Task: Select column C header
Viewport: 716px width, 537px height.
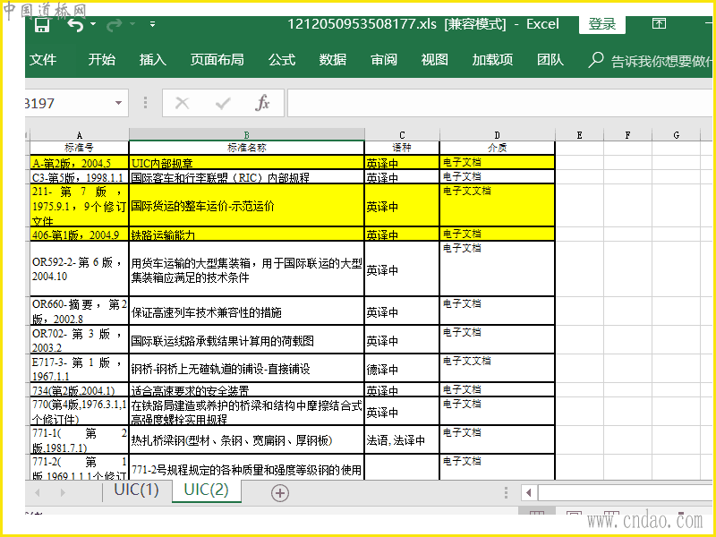Action: pyautogui.click(x=402, y=135)
